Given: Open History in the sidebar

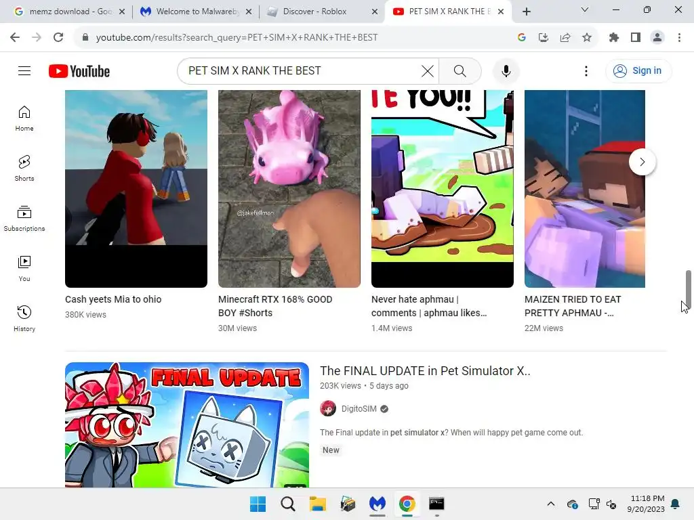Looking at the screenshot, I should [x=24, y=318].
